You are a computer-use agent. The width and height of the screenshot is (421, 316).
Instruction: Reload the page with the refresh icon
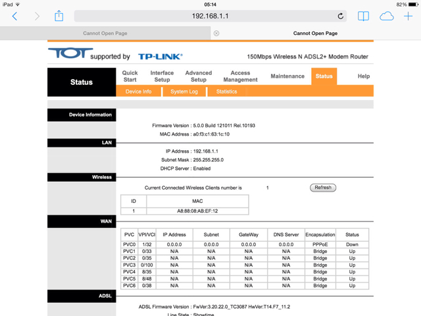(x=341, y=16)
